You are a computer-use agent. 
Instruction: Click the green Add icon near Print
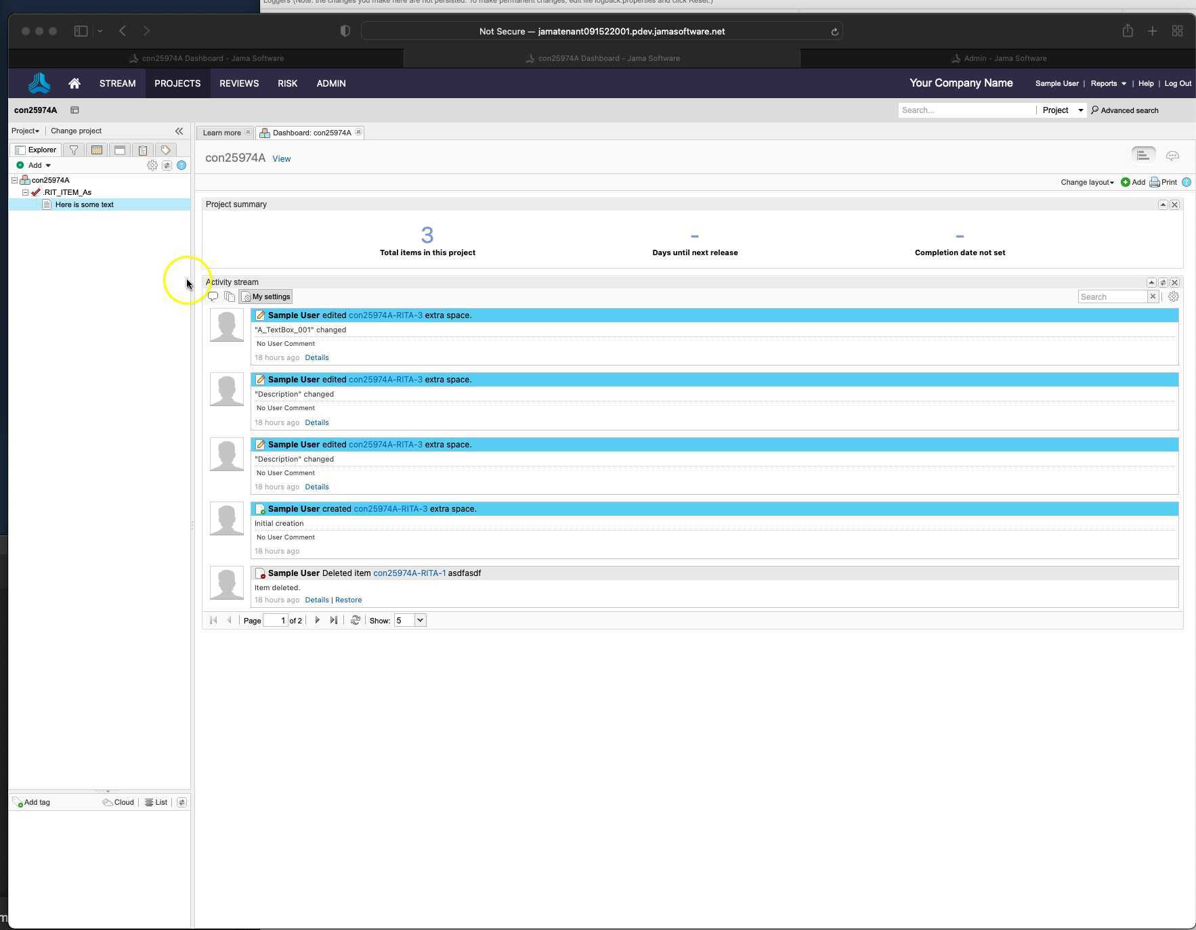click(x=1126, y=182)
